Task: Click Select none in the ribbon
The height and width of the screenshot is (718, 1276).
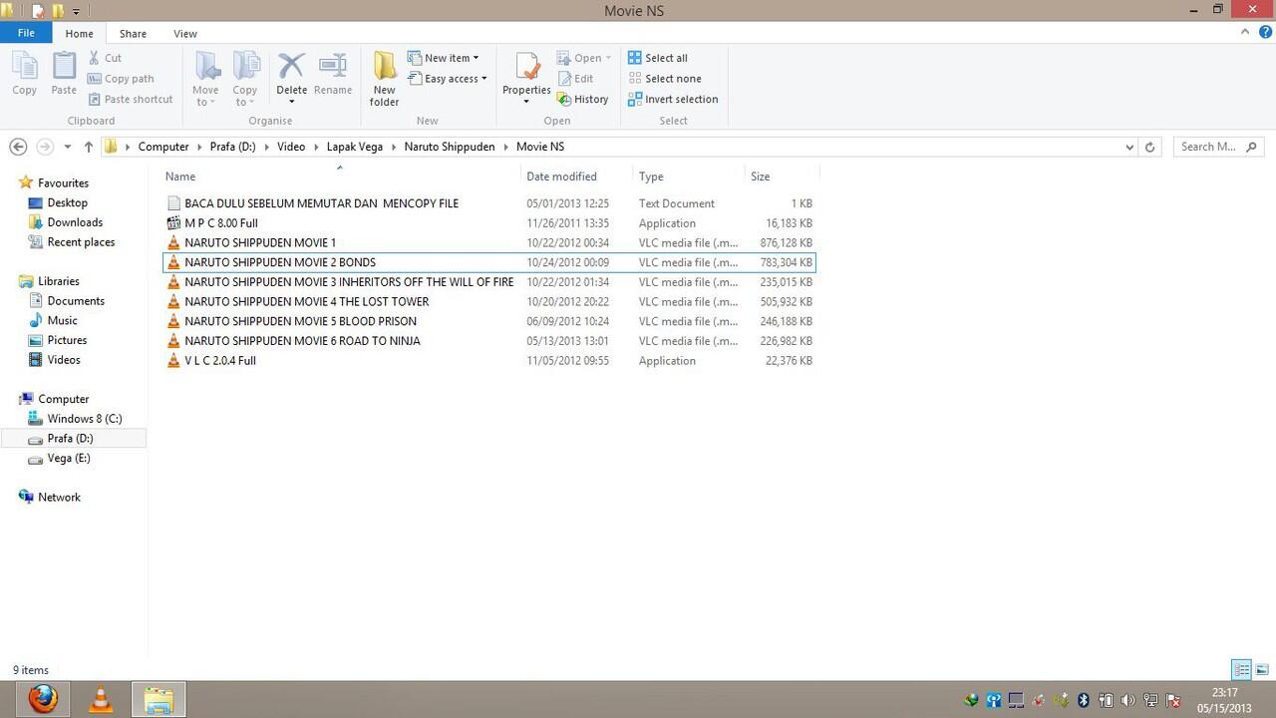Action: [665, 79]
